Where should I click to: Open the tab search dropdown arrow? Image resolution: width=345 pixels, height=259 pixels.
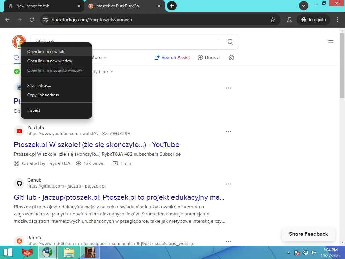304,6
